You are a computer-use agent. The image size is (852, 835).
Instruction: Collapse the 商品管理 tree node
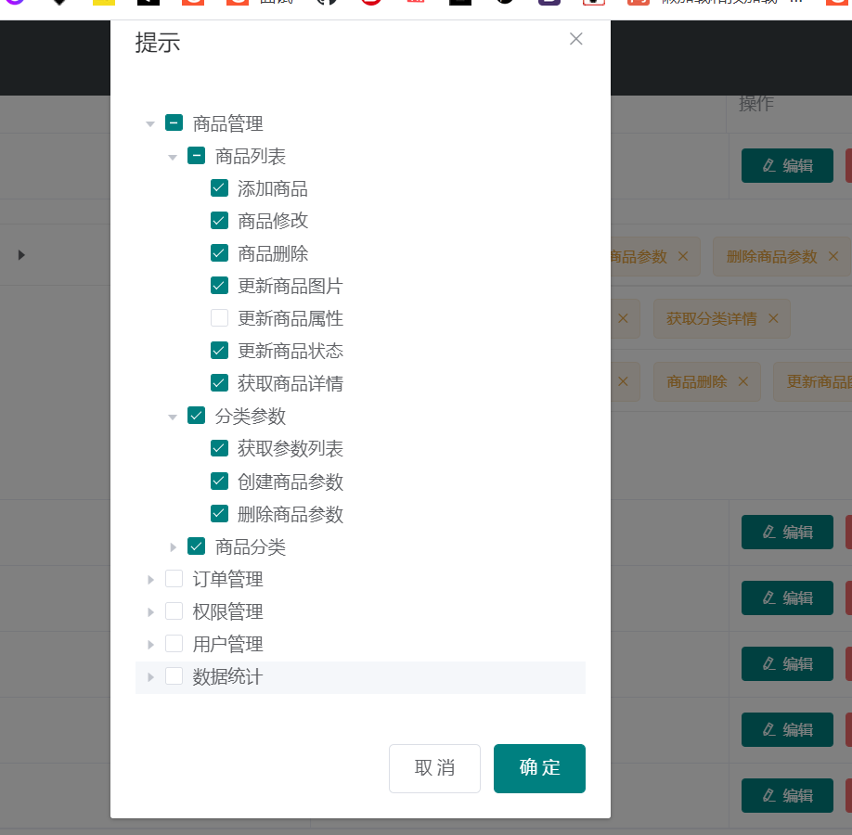(x=150, y=124)
